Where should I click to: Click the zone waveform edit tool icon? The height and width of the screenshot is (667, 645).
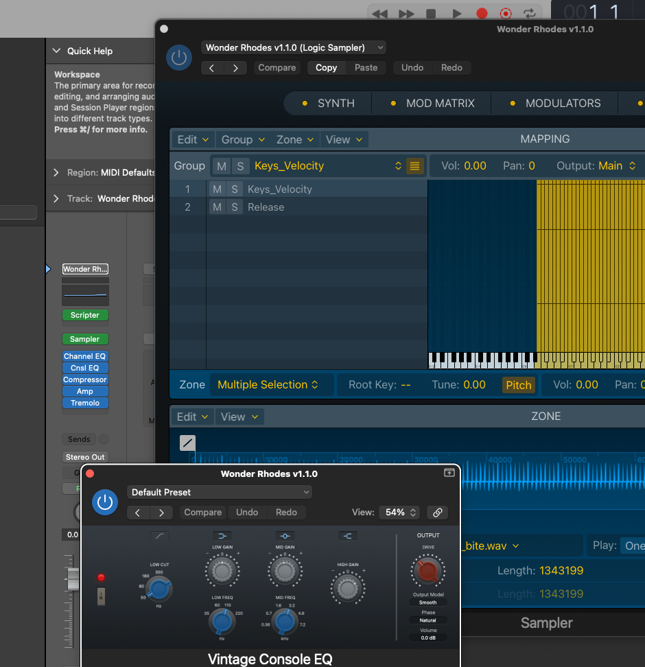click(187, 443)
